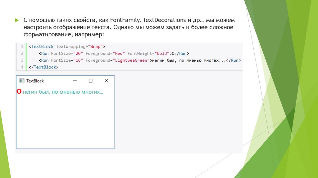Screen dimensions: 318x178
Task: Click the word FontFamily in the paragraph
Action: tap(125, 20)
